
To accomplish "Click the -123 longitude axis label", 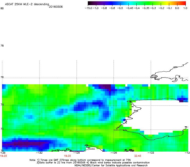I will [151, 153].
